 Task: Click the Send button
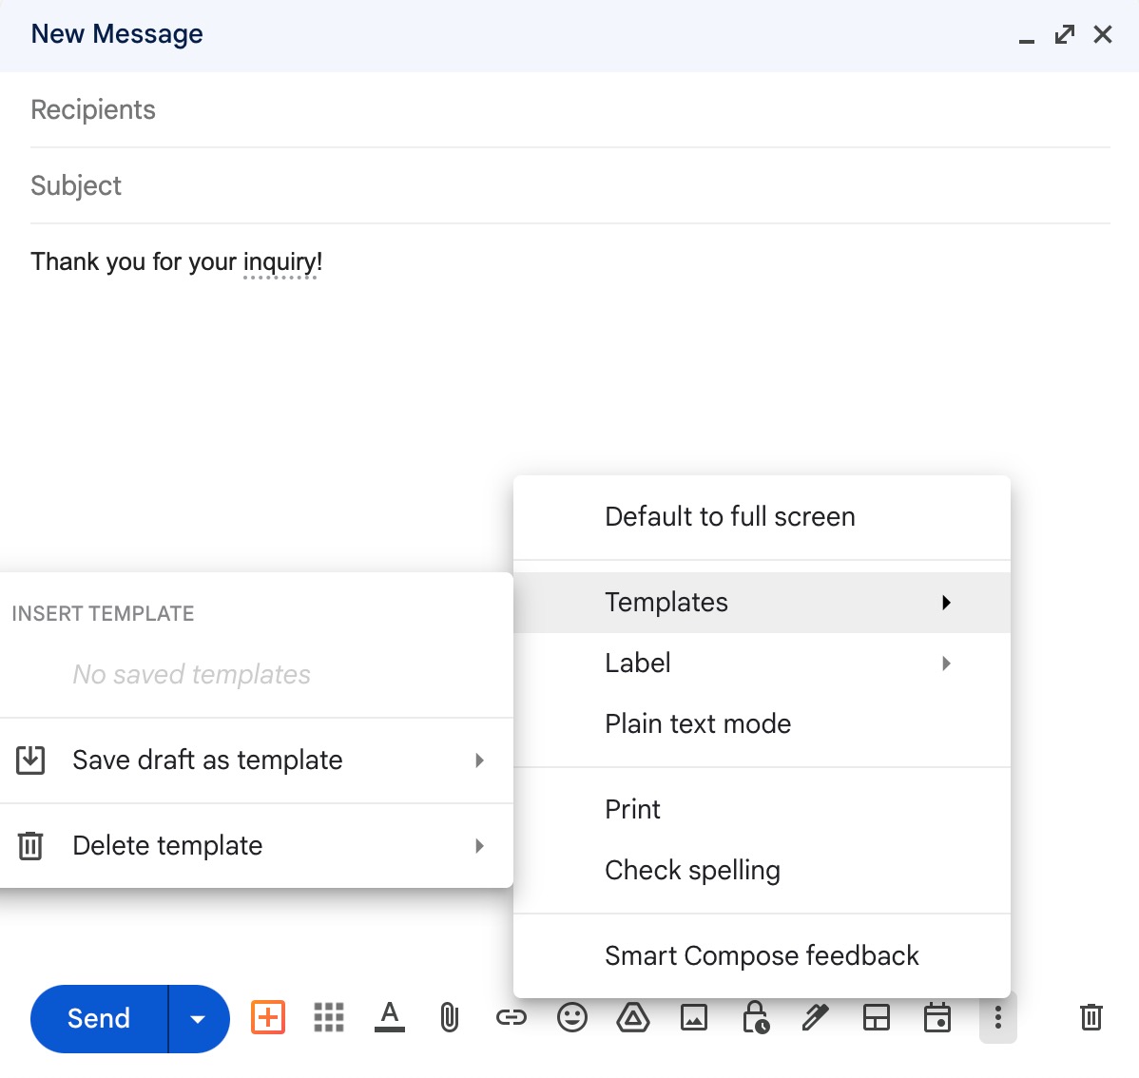(97, 1018)
